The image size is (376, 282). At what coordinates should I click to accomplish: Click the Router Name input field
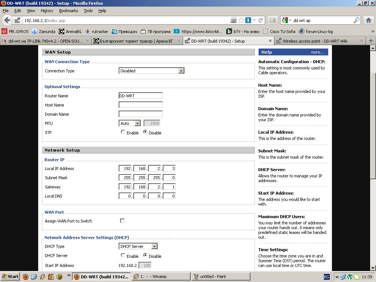coord(140,96)
